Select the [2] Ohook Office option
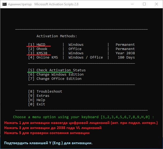This screenshot has width=163, height=149. [38, 49]
